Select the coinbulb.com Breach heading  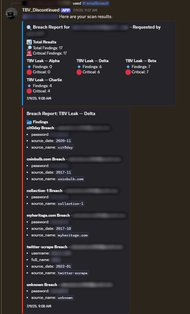tap(46, 159)
